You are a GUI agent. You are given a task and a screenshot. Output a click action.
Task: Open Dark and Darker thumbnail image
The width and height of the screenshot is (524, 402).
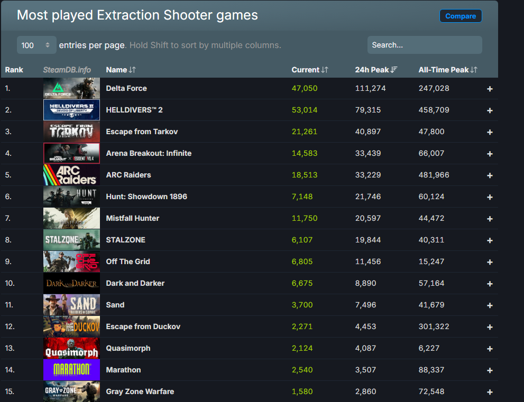71,283
